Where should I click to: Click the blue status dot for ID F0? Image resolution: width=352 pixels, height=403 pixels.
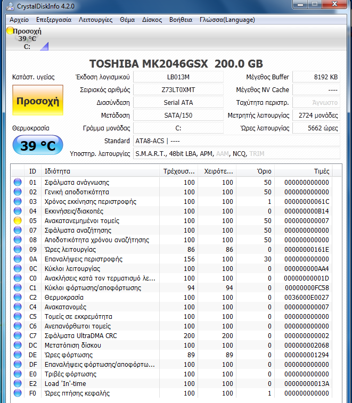coord(18,393)
